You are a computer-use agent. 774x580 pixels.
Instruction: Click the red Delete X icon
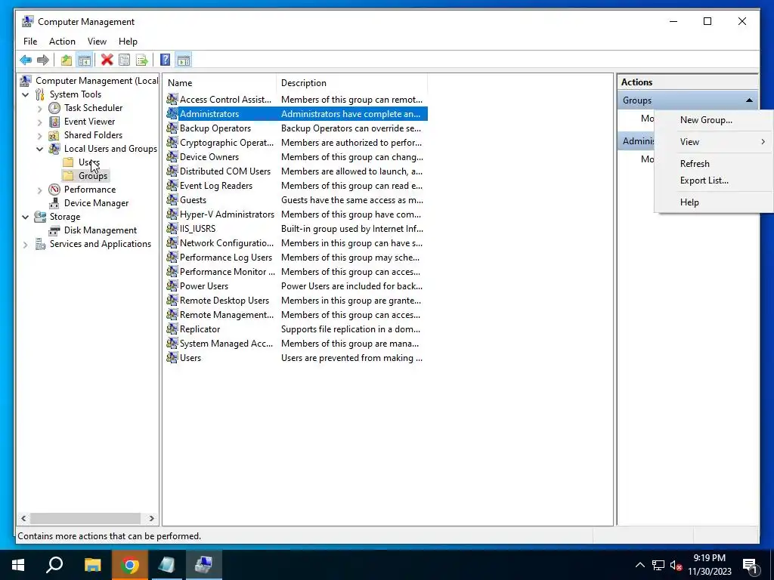tap(107, 60)
